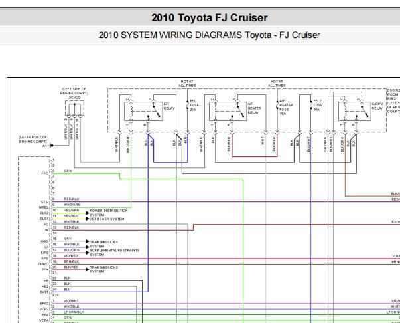Click the EFI FUSE 20A label
The height and width of the screenshot is (323, 400).
194,105
